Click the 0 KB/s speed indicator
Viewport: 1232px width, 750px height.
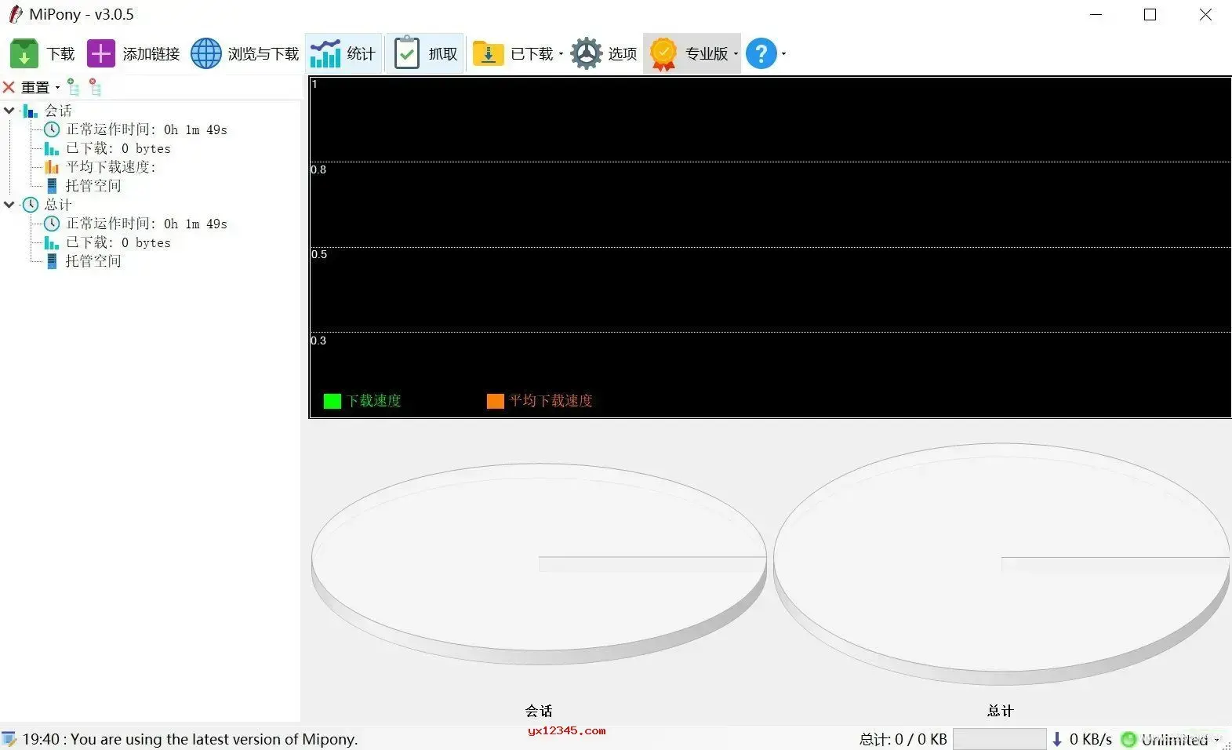1091,739
